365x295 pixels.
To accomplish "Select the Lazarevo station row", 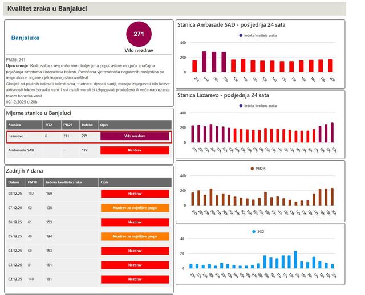I will [89, 137].
